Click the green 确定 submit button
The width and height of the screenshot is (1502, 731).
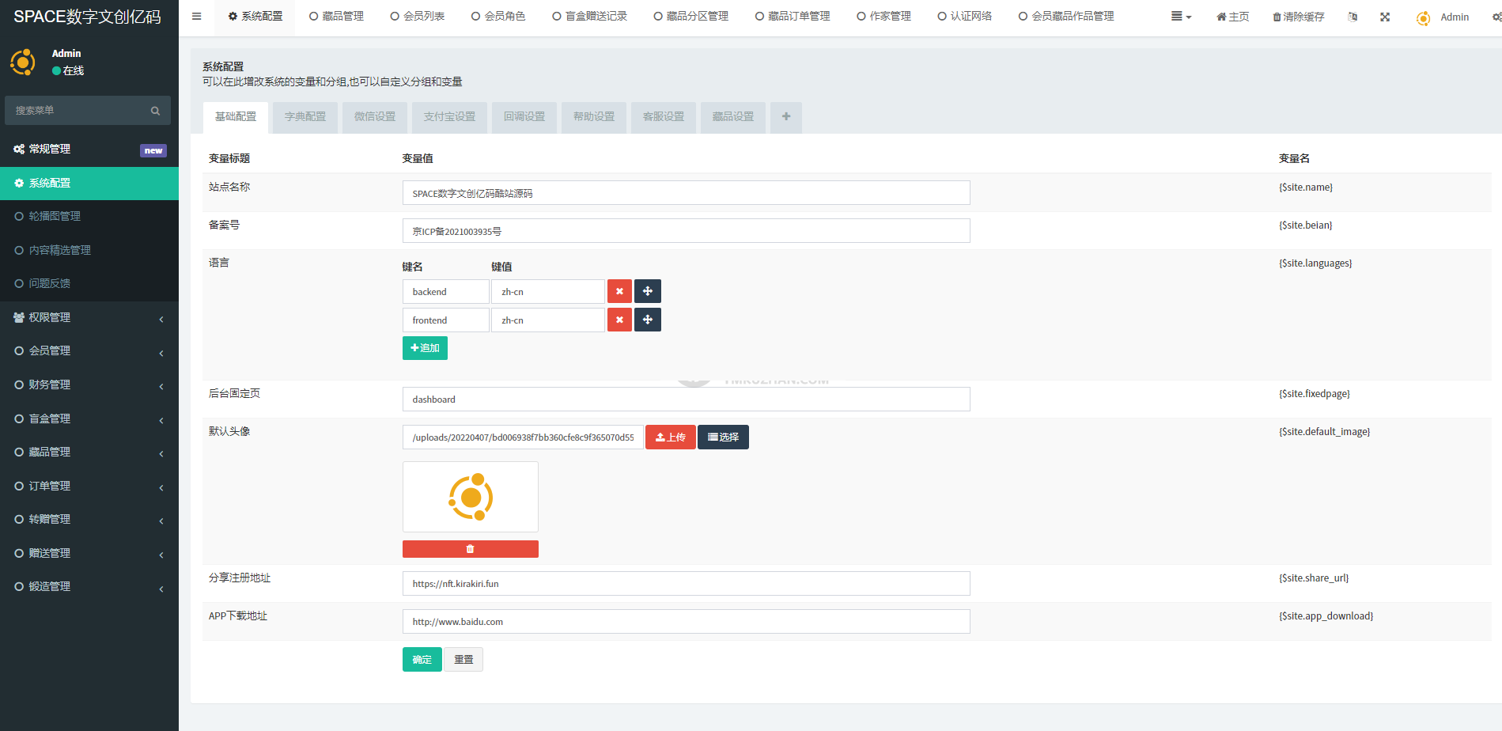[x=422, y=660]
